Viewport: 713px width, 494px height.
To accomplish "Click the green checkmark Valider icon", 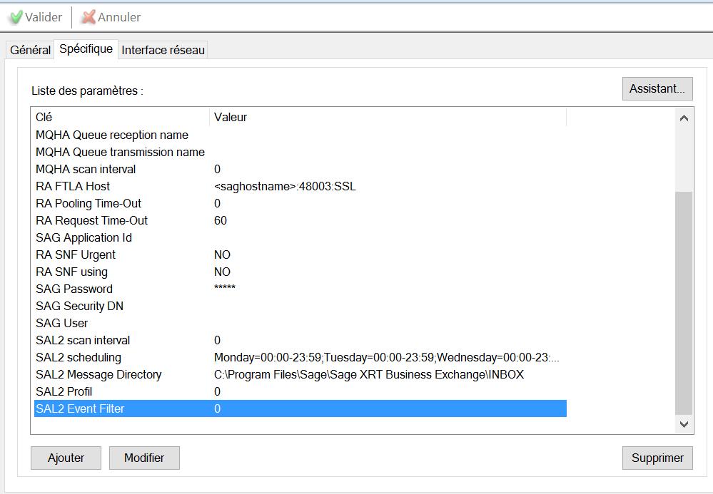I will click(x=16, y=17).
